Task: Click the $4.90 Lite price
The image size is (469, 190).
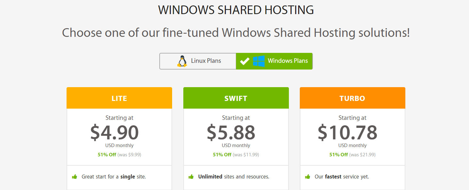Action: tap(115, 132)
